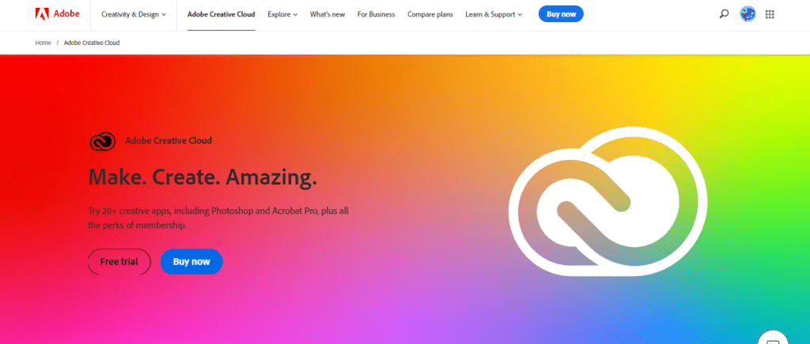Viewport: 810px width, 344px height.
Task: Click Buy now in the navigation bar
Action: pos(561,14)
